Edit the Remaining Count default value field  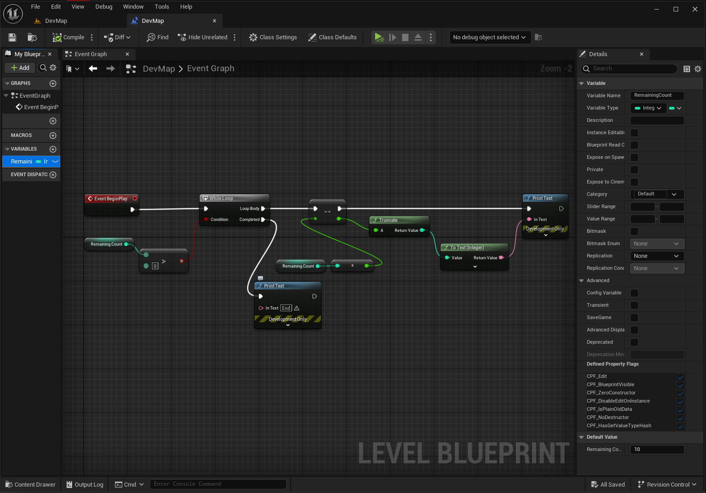[x=657, y=450]
